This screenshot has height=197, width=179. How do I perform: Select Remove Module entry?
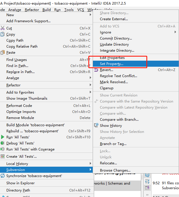(x=46, y=118)
